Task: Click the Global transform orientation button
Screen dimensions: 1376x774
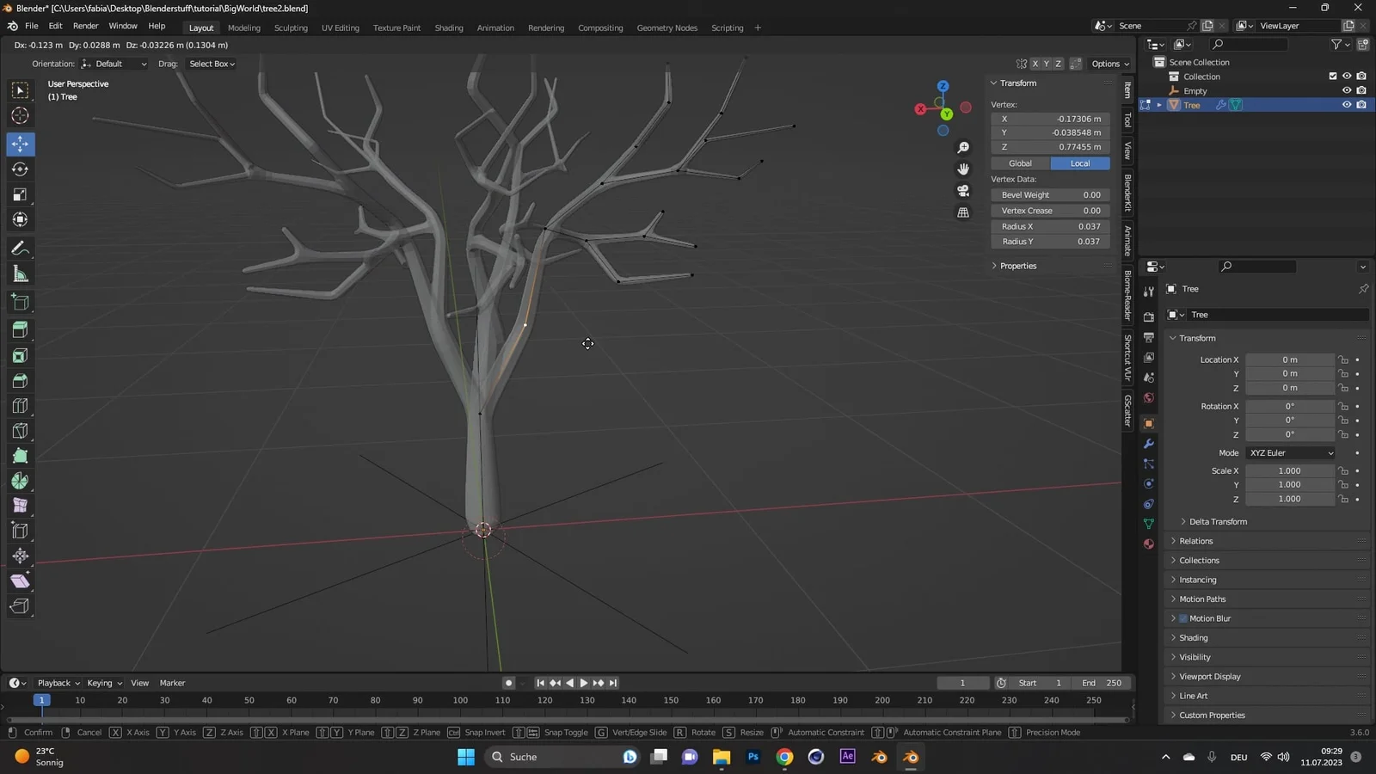Action: 1019,163
